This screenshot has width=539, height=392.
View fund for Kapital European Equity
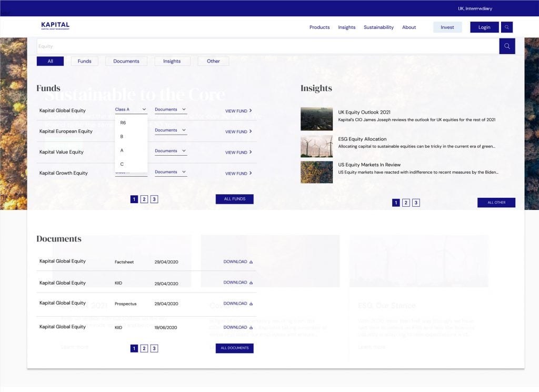[x=238, y=132]
